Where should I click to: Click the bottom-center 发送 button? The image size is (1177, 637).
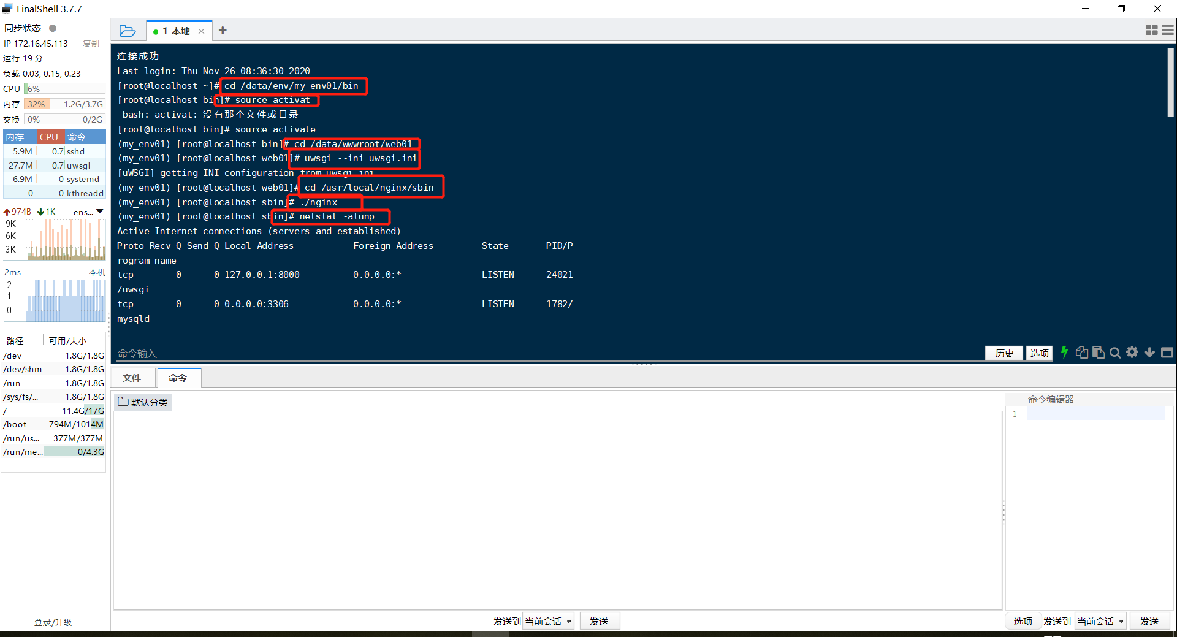coord(600,621)
